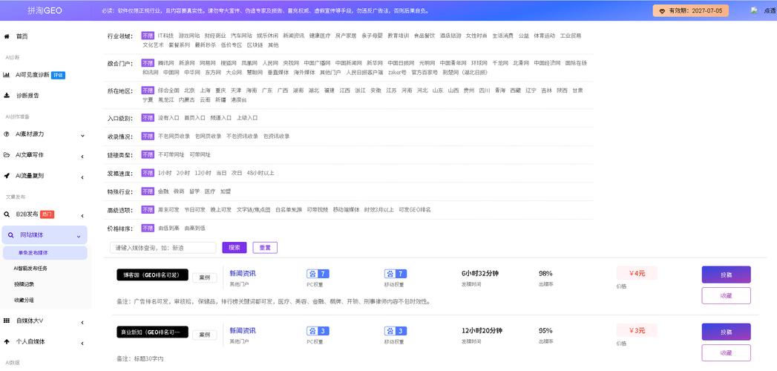Click the broken image icon at top right
The image size is (777, 371).
[754, 10]
